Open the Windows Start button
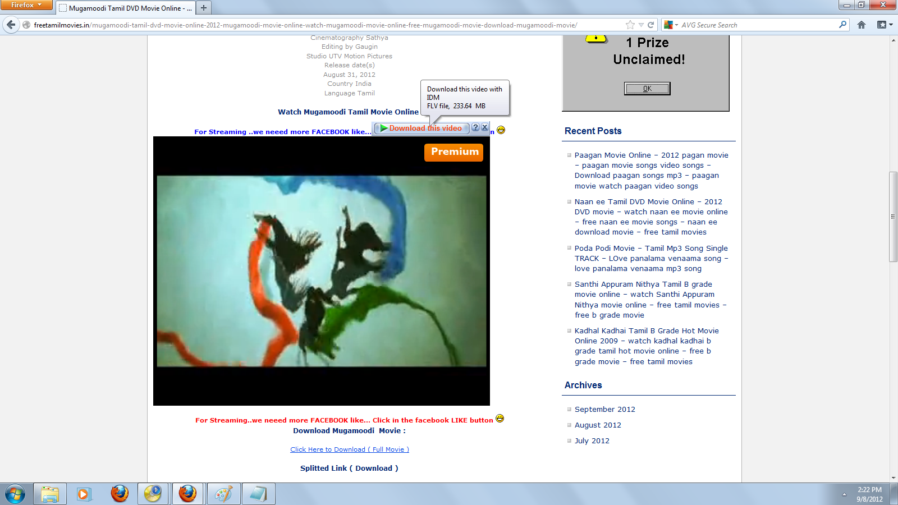 coord(15,494)
